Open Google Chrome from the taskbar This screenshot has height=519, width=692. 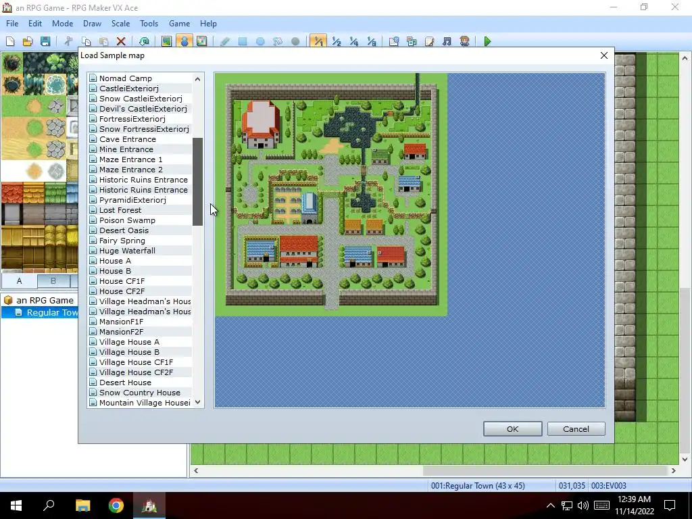pyautogui.click(x=116, y=505)
